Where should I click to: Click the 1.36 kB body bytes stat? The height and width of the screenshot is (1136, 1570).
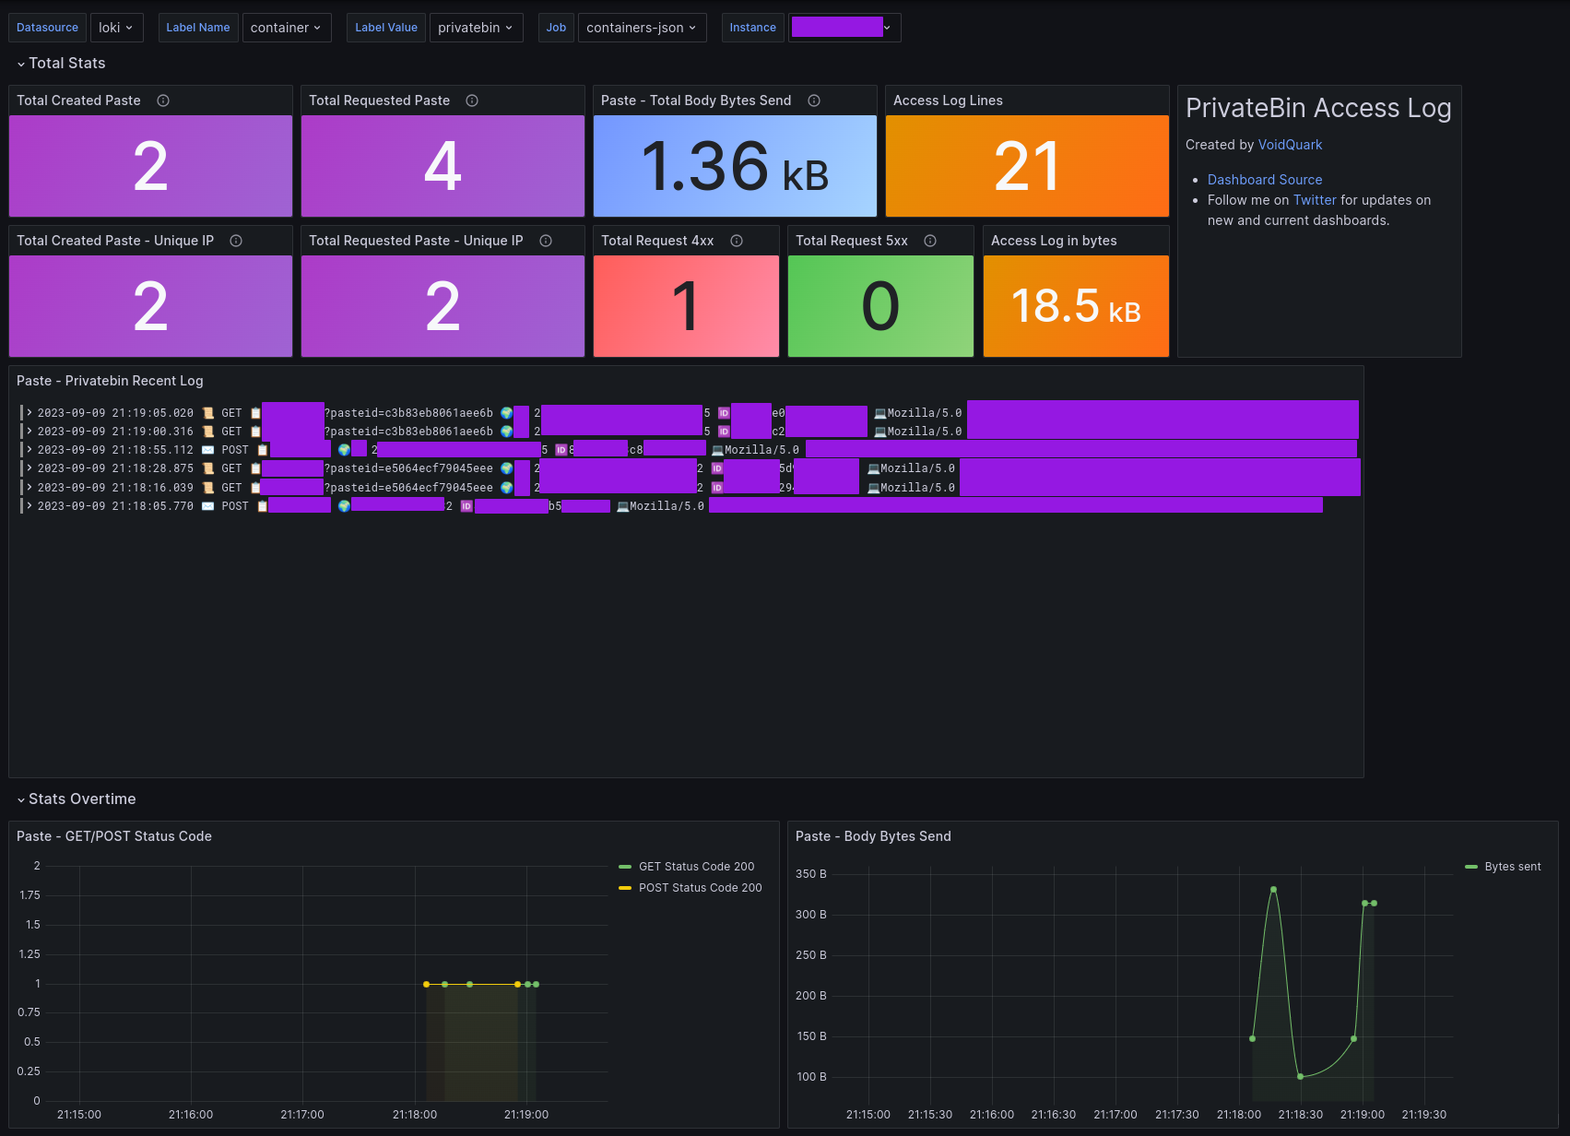coord(735,167)
